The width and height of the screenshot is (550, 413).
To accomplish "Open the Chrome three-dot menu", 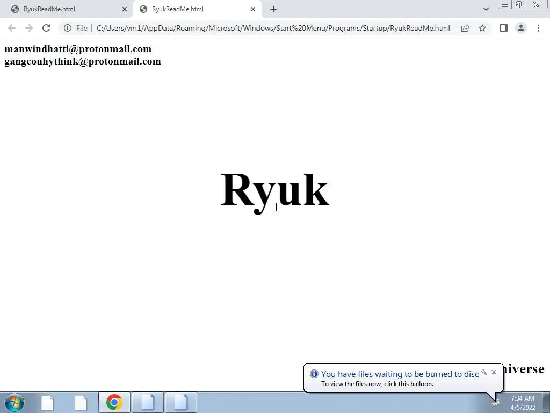I will click(538, 28).
